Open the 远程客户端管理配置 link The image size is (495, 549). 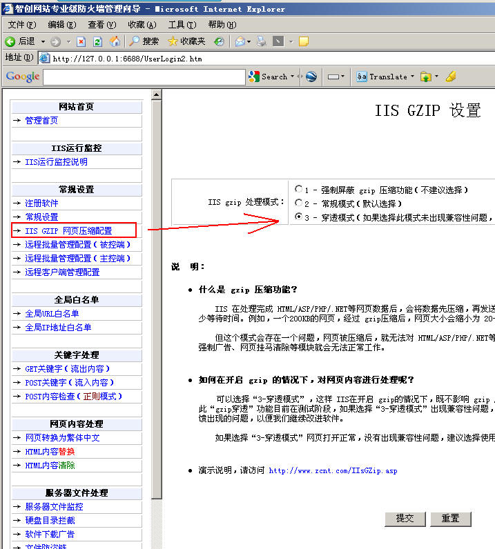pos(62,272)
